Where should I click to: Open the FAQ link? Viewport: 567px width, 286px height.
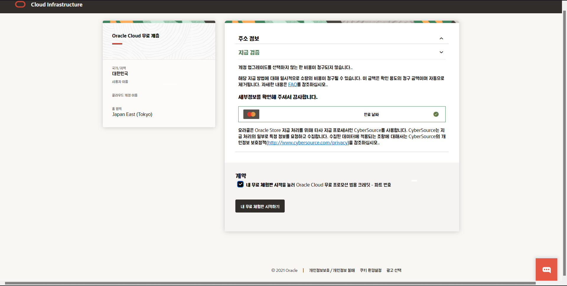click(x=292, y=85)
